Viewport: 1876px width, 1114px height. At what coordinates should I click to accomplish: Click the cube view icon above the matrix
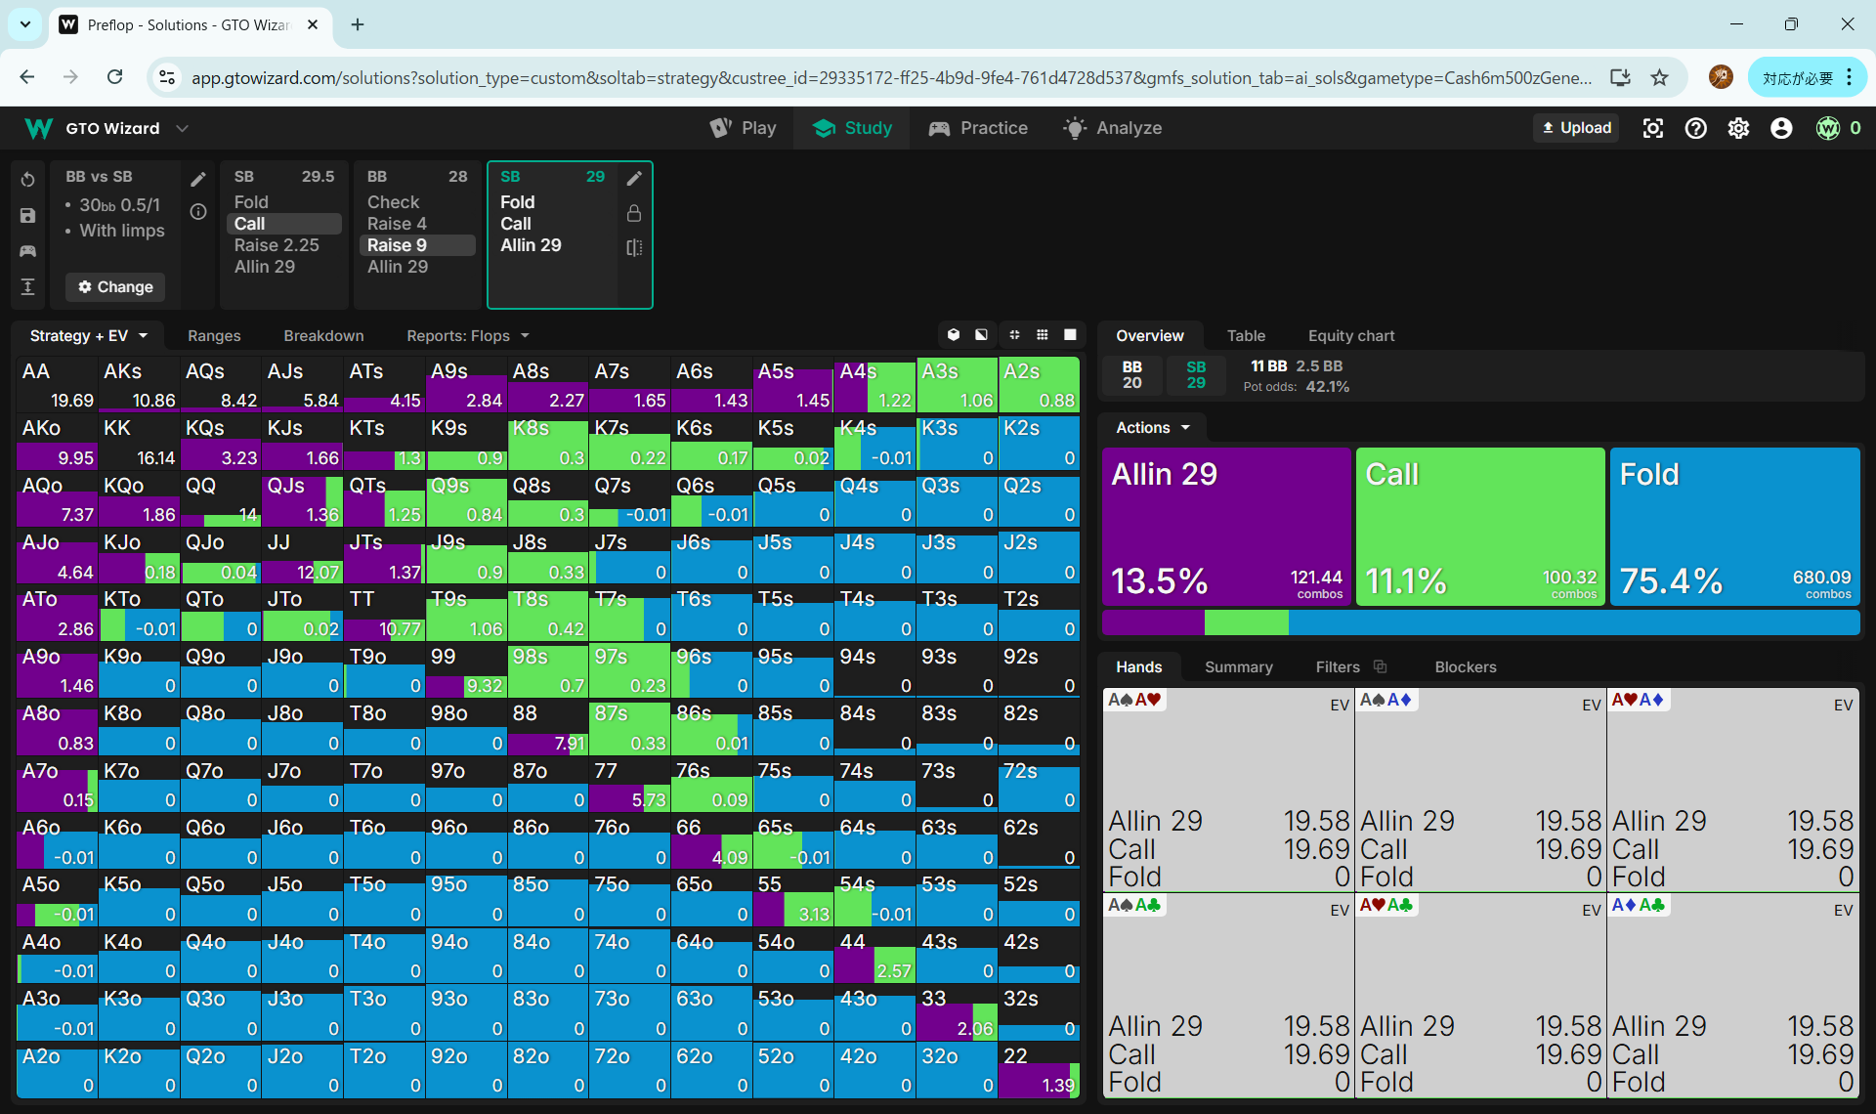point(954,335)
